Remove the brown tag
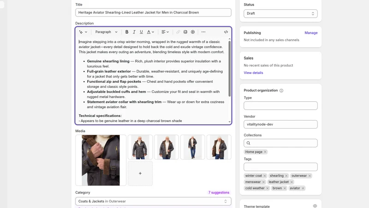369x208 pixels. pos(285,188)
